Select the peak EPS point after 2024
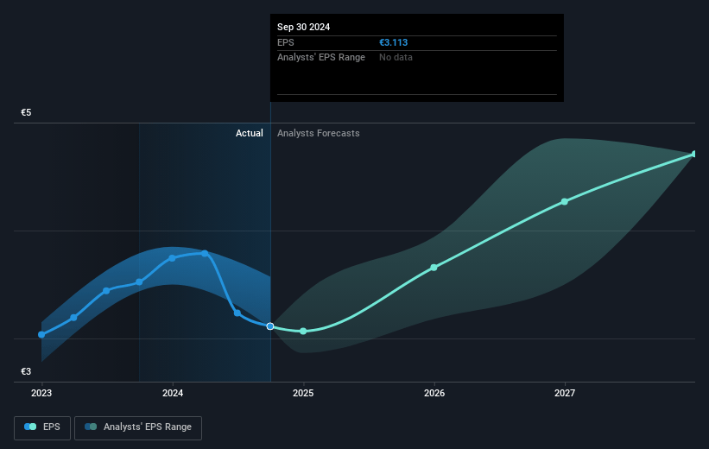Viewport: 709px width, 449px height. (x=205, y=254)
